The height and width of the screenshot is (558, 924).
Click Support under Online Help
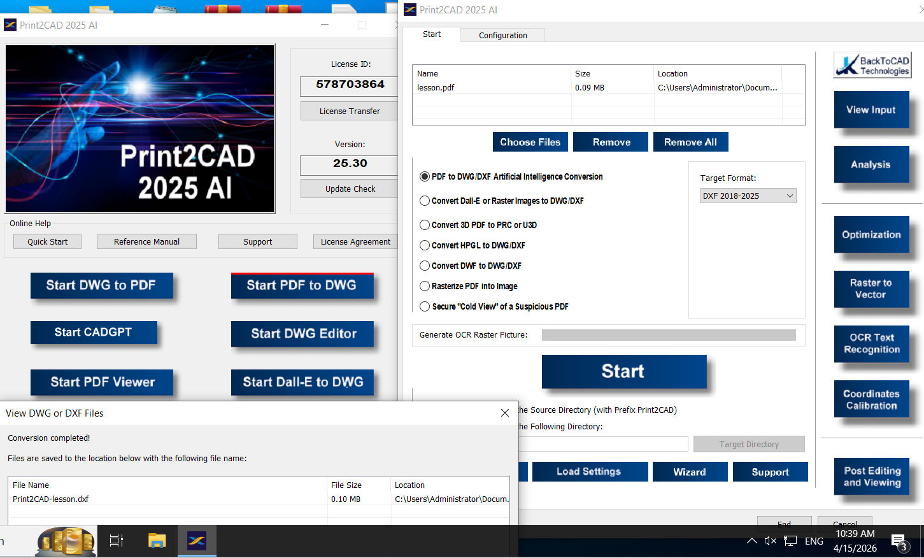[257, 241]
